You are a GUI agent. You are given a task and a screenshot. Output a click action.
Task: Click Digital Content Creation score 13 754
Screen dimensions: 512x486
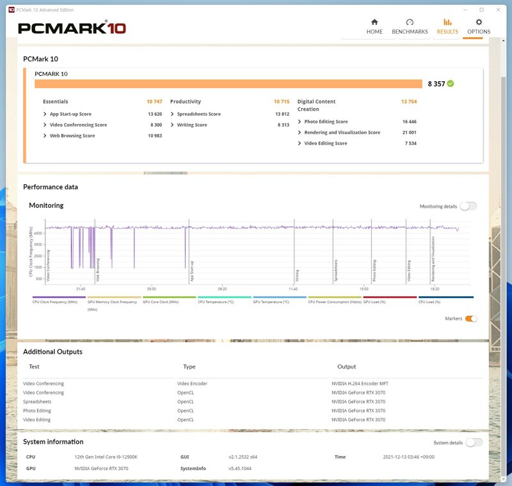pos(409,102)
